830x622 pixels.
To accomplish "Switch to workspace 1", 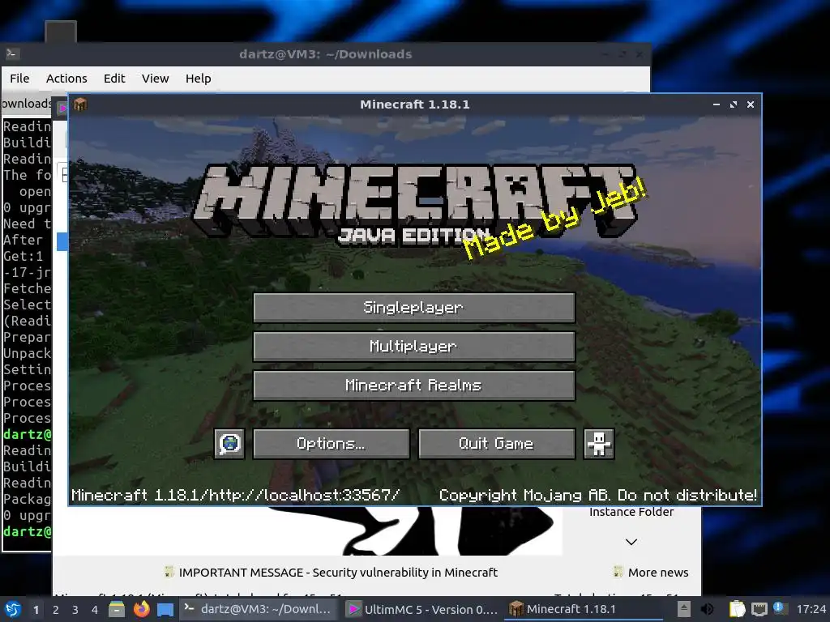I will point(36,610).
